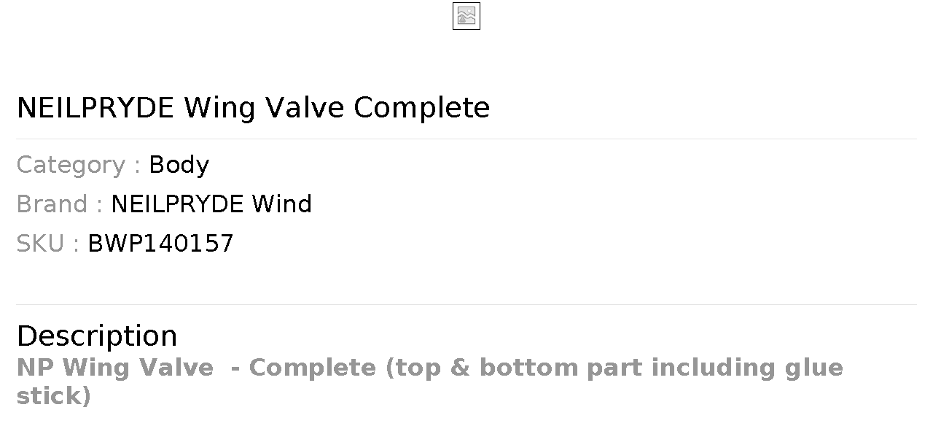Click the 'NP Wing Valve' description start
This screenshot has width=933, height=426.
click(115, 368)
